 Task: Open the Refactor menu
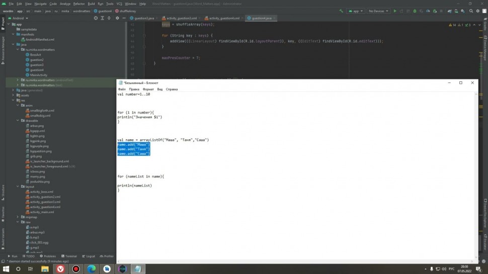(79, 4)
